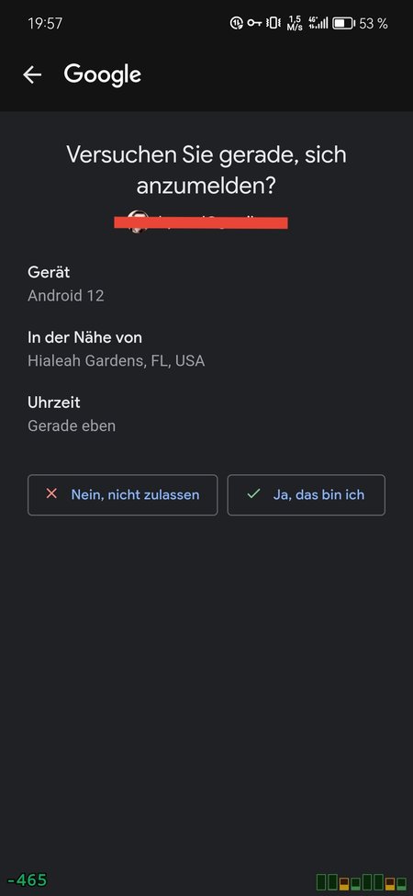Tap the 4G signal strength icon
The image size is (413, 896).
(318, 23)
